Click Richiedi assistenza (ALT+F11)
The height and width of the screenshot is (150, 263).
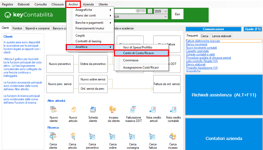(x=224, y=95)
